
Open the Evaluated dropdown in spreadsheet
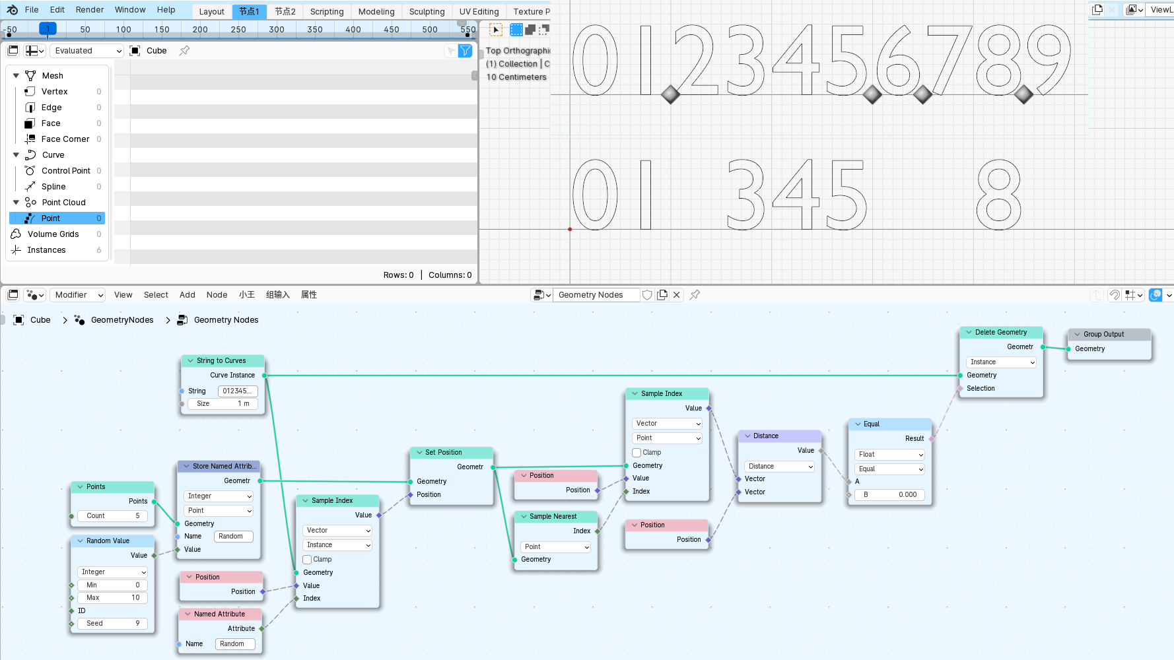[x=87, y=51]
